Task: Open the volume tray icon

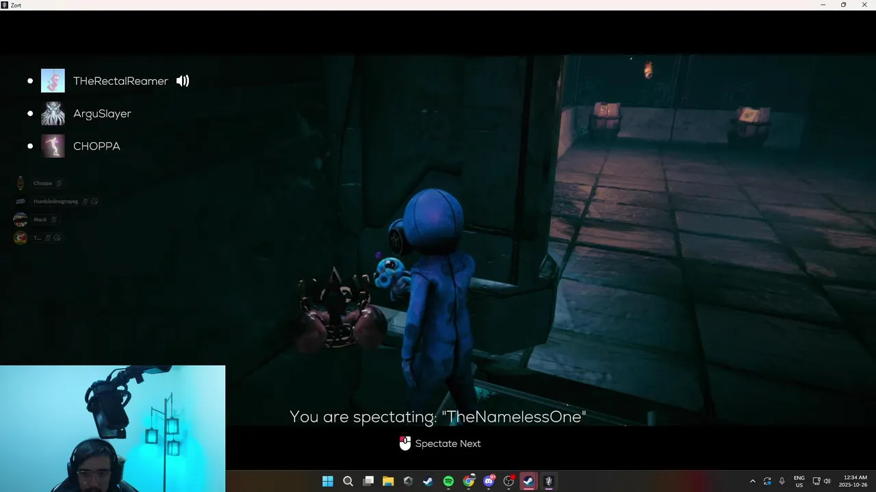Action: (x=827, y=481)
